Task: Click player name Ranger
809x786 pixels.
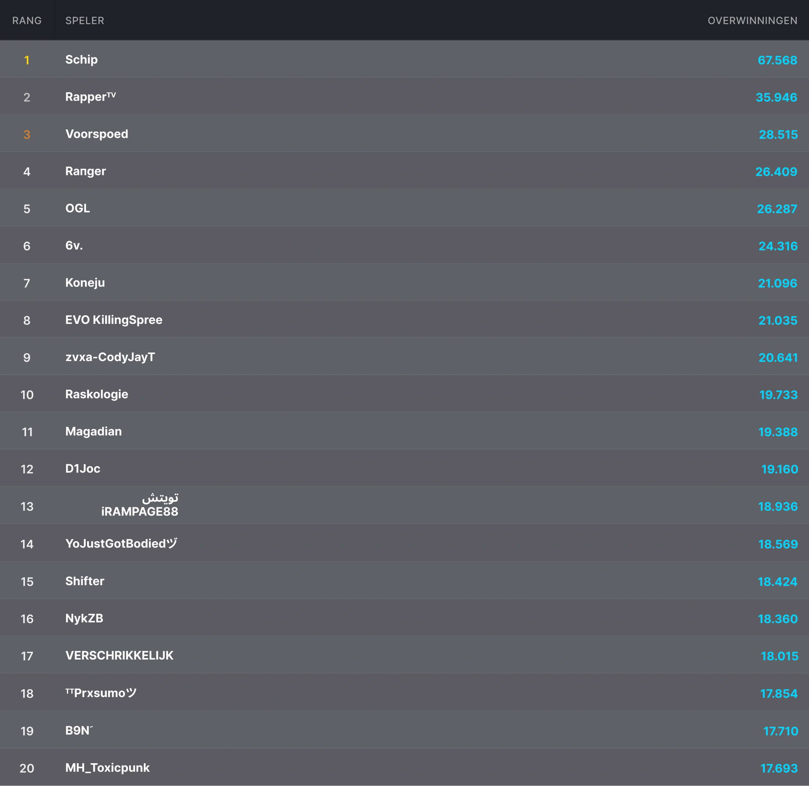Action: click(85, 171)
